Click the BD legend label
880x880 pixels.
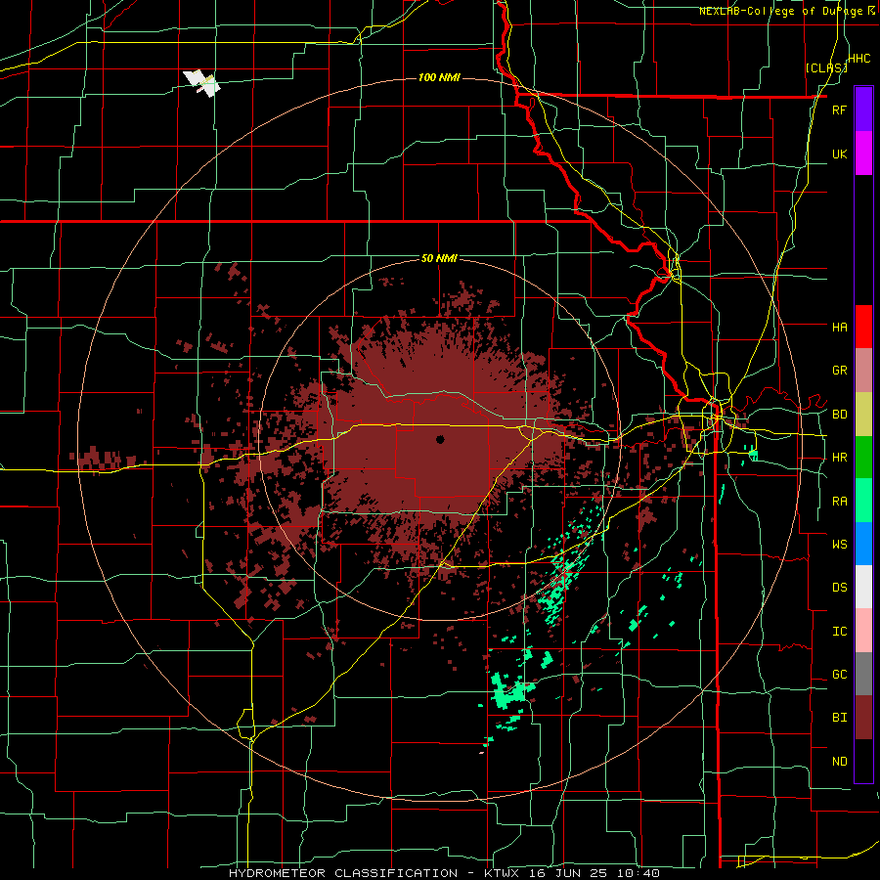839,415
